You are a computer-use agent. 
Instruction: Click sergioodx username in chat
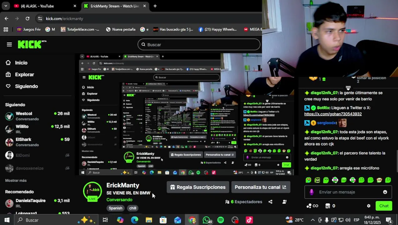[x=327, y=123]
